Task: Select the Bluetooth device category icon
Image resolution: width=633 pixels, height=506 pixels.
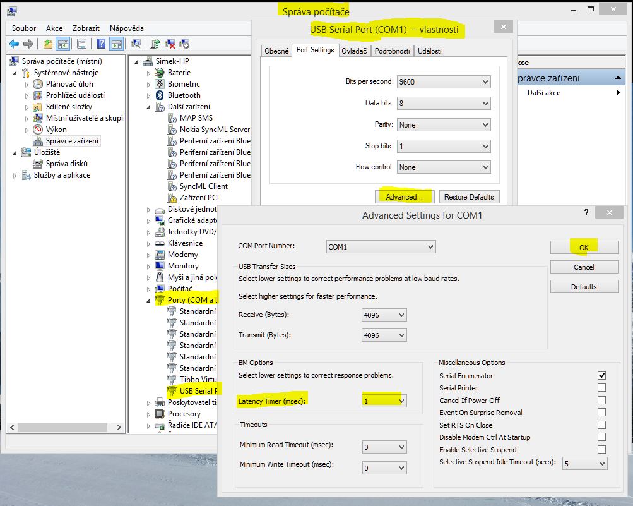Action: (160, 95)
